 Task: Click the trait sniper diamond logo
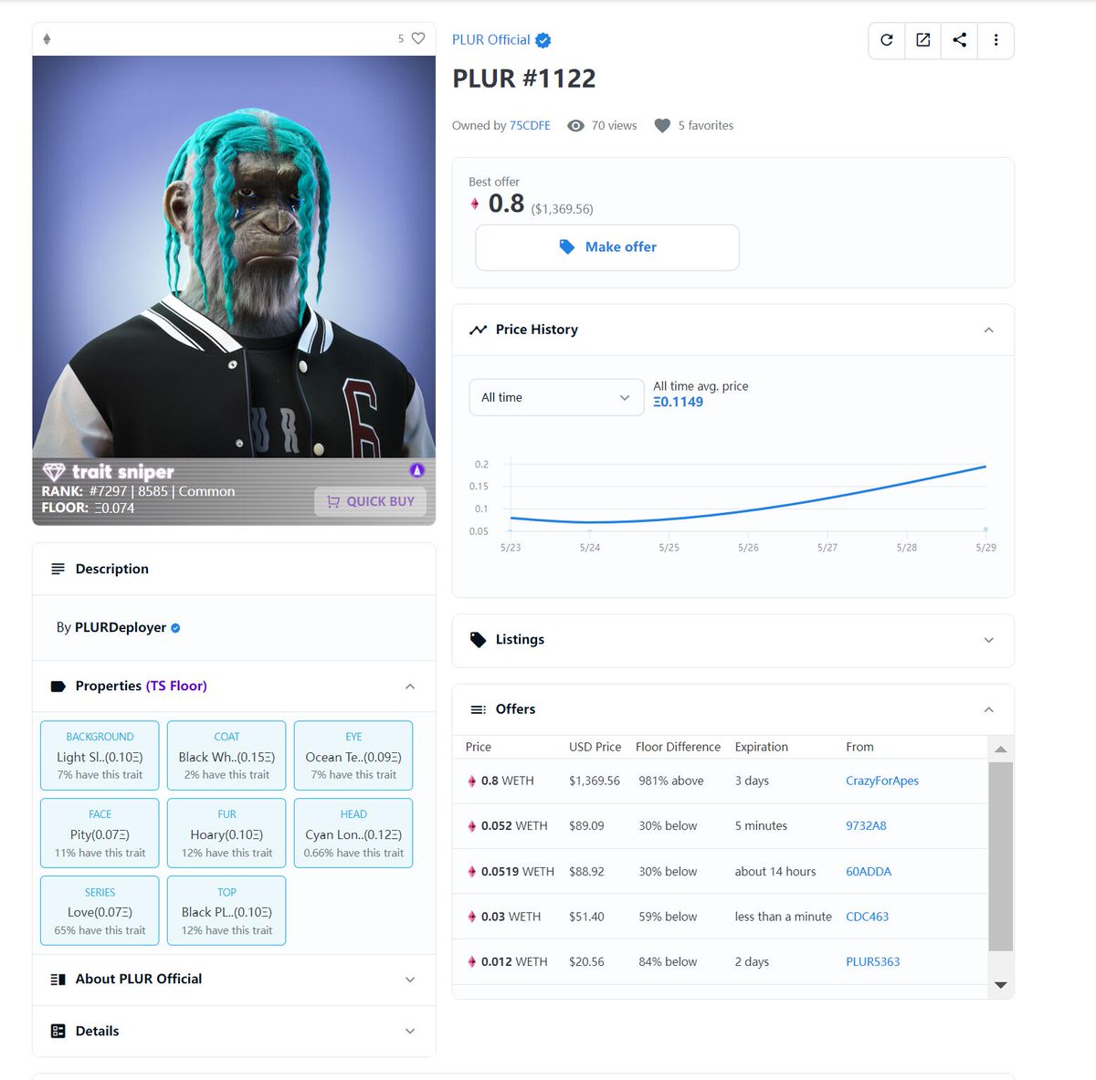click(54, 471)
